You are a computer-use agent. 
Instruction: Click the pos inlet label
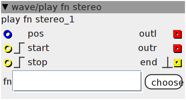36,34
